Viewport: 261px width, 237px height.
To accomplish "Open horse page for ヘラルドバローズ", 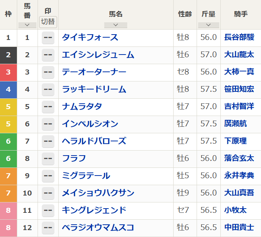I will click(x=94, y=141).
